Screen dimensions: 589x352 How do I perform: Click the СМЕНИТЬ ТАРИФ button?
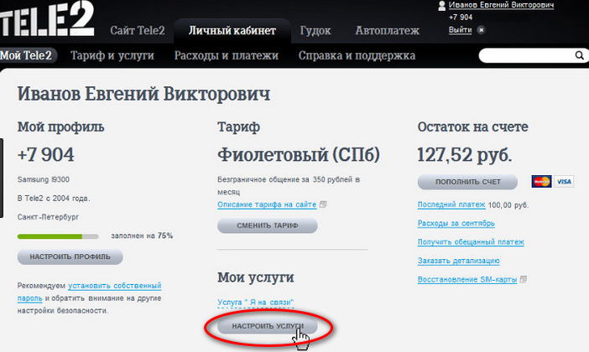point(268,226)
